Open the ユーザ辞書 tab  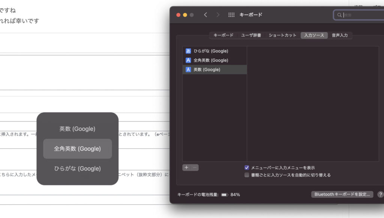coord(251,36)
